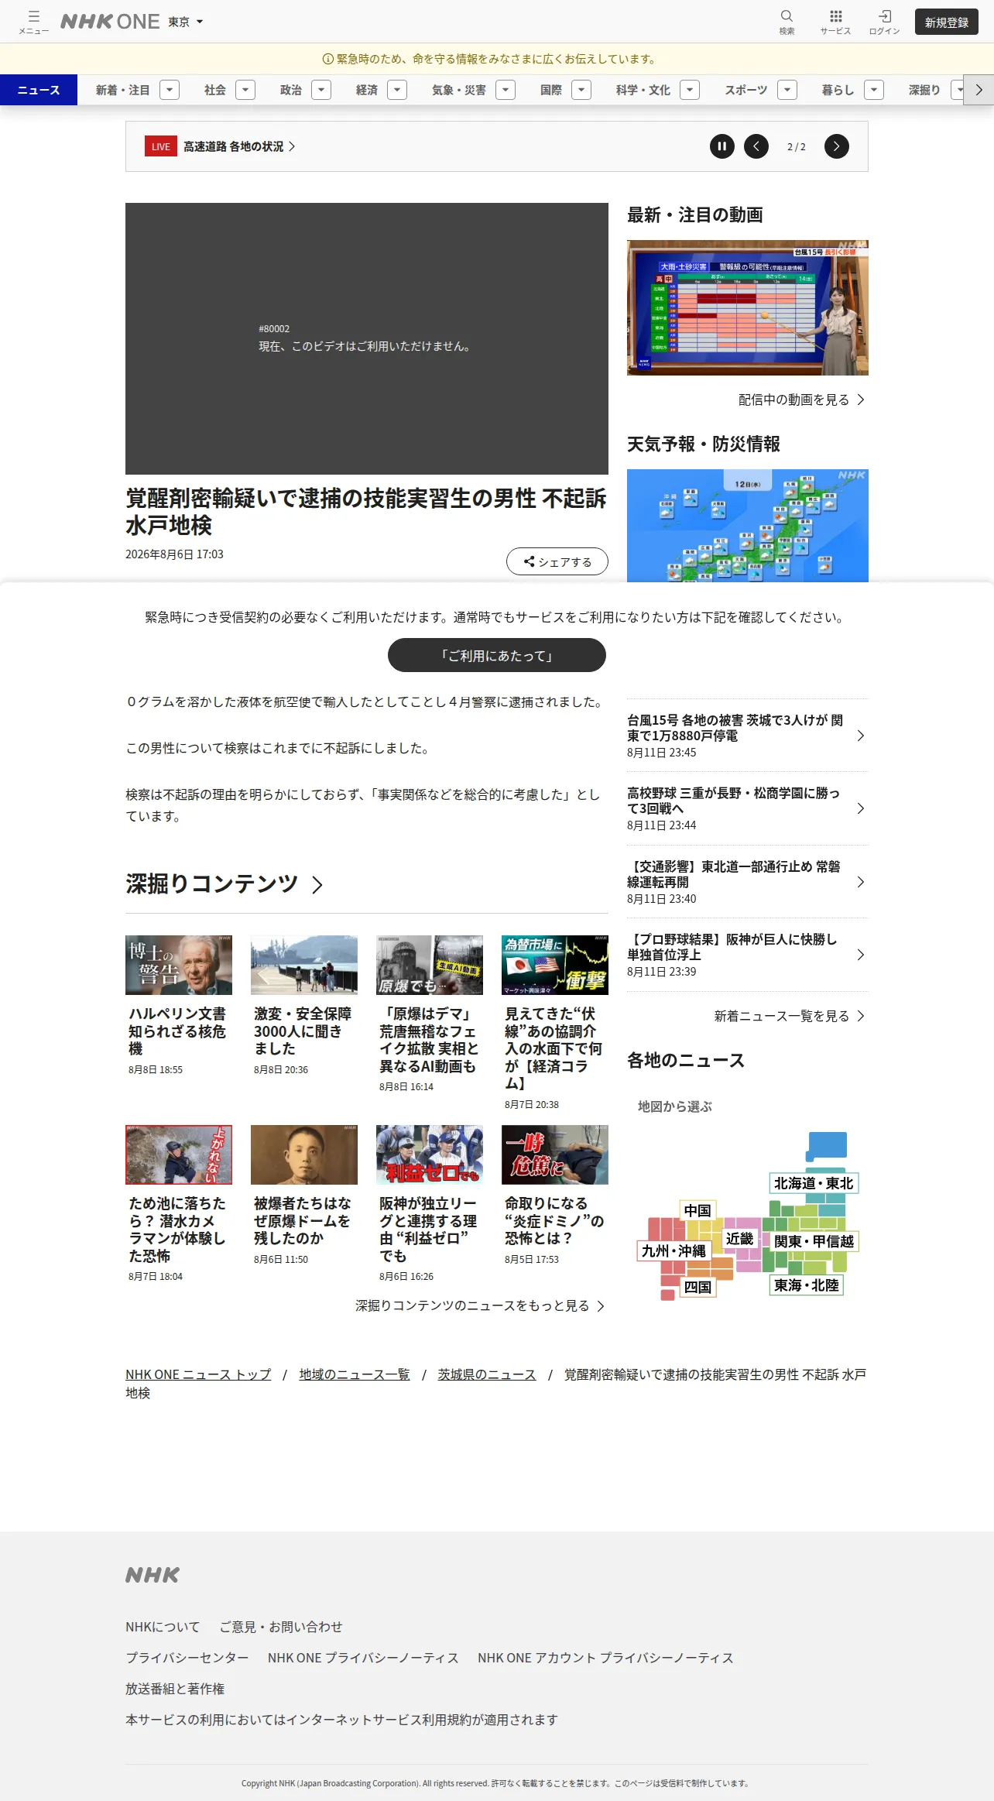
Task: Open プライバシーセンター footer link
Action: pyautogui.click(x=187, y=1658)
